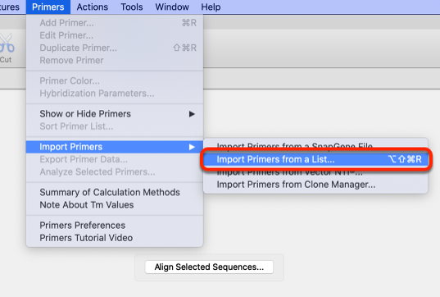Close the Primers menu via its title
The height and width of the screenshot is (297, 440).
[x=48, y=7]
